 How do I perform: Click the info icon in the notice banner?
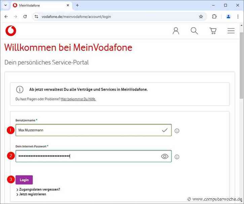[x=20, y=89]
